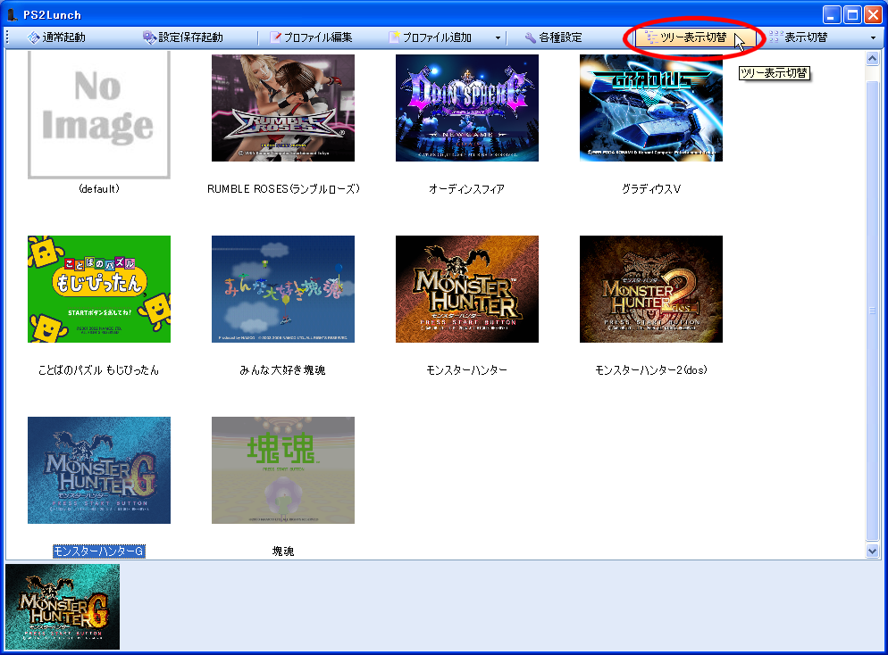
Task: Click the モンスターハンター label
Action: (466, 370)
